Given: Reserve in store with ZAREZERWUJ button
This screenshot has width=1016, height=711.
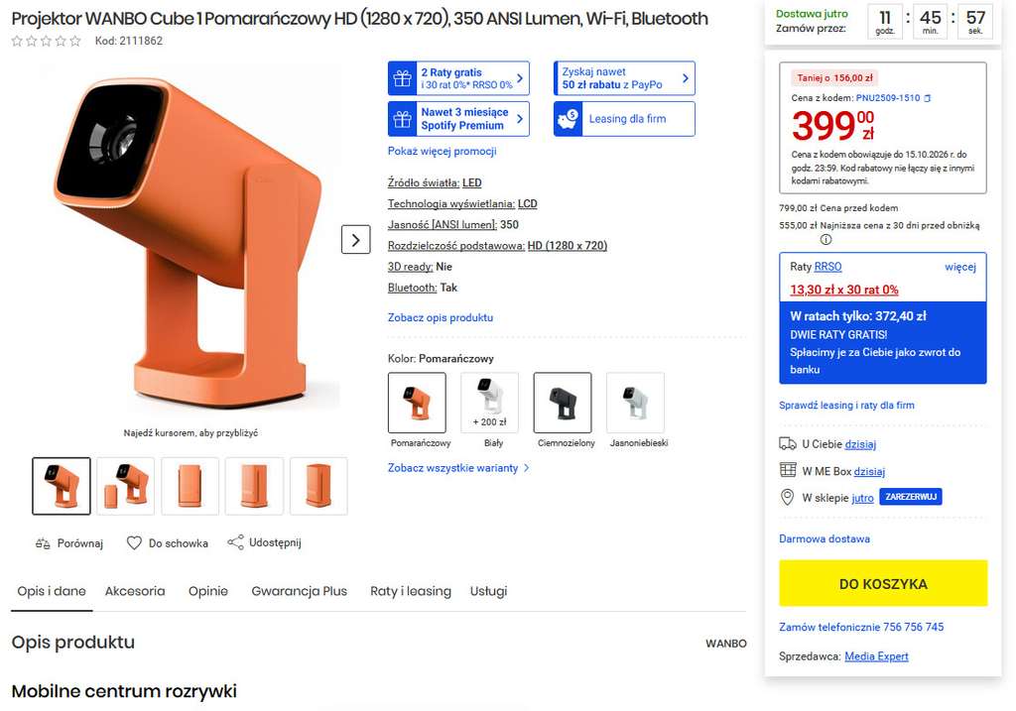Looking at the screenshot, I should pyautogui.click(x=911, y=497).
